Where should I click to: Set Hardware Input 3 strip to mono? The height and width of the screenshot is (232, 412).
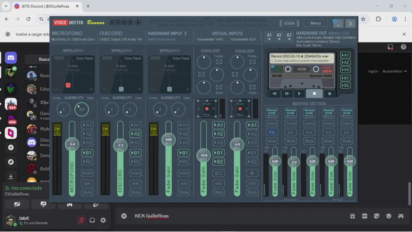tap(184, 173)
